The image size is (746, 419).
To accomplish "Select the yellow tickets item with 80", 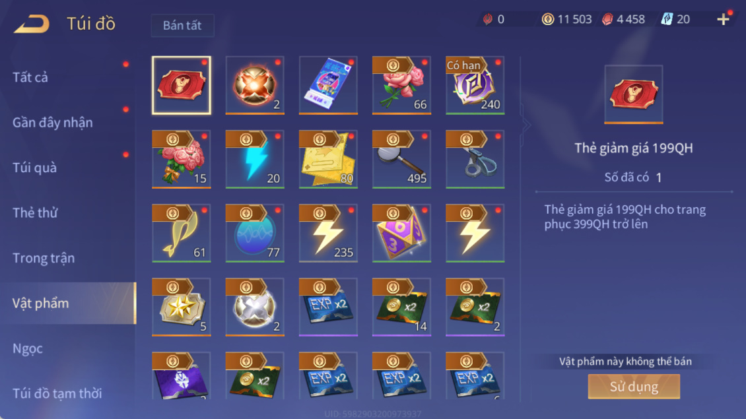I will tap(328, 159).
